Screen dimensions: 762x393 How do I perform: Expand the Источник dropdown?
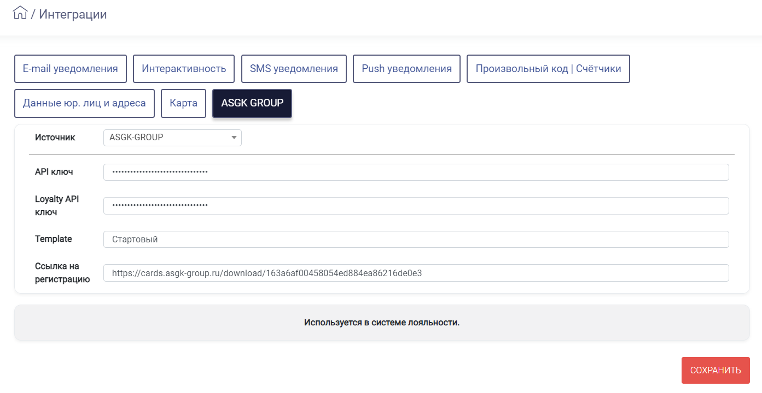pyautogui.click(x=172, y=138)
